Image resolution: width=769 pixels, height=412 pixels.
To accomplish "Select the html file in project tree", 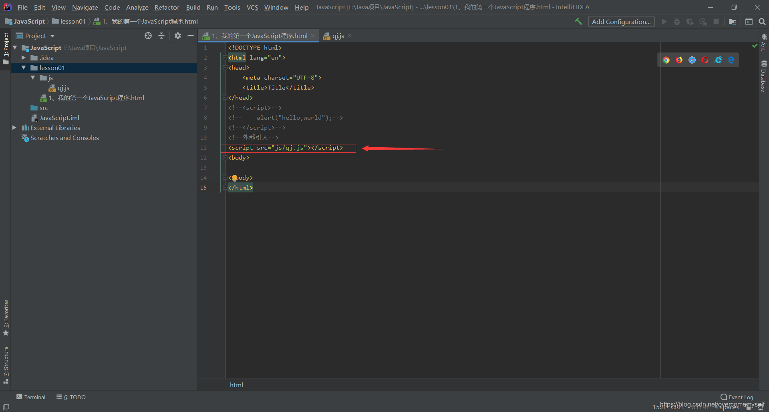I will [92, 98].
